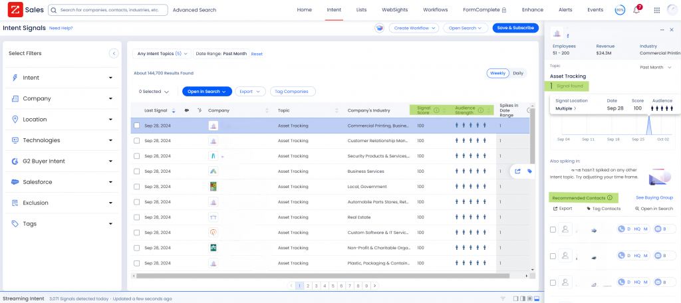
Task: Select the first recommended contact checkbox
Action: tap(553, 229)
